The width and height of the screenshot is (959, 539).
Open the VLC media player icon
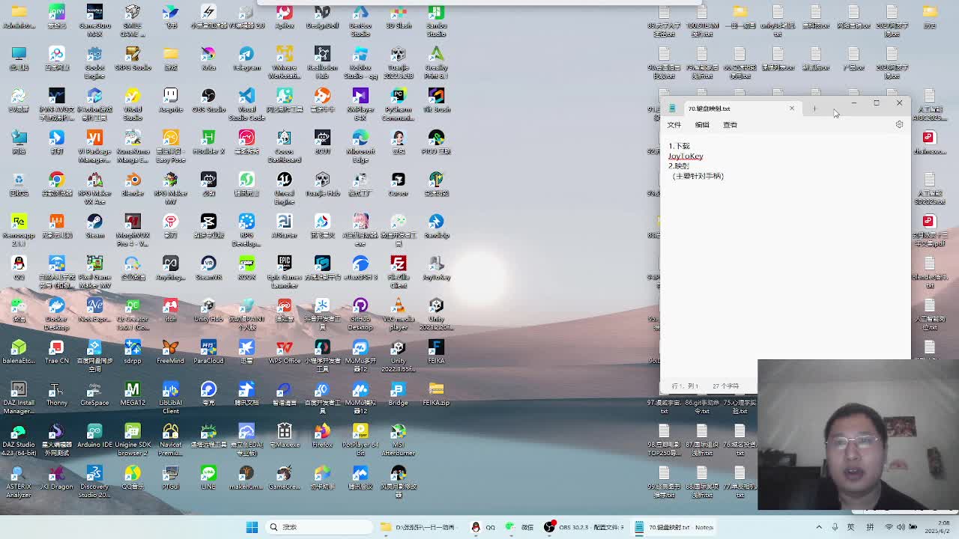click(398, 314)
